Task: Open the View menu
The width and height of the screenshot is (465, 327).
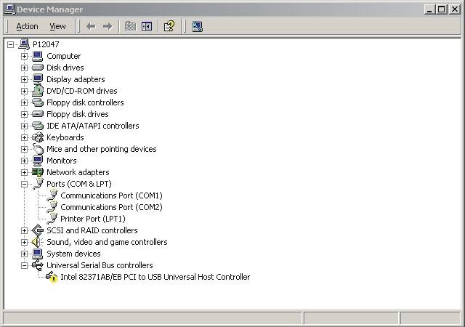Action: pos(57,26)
